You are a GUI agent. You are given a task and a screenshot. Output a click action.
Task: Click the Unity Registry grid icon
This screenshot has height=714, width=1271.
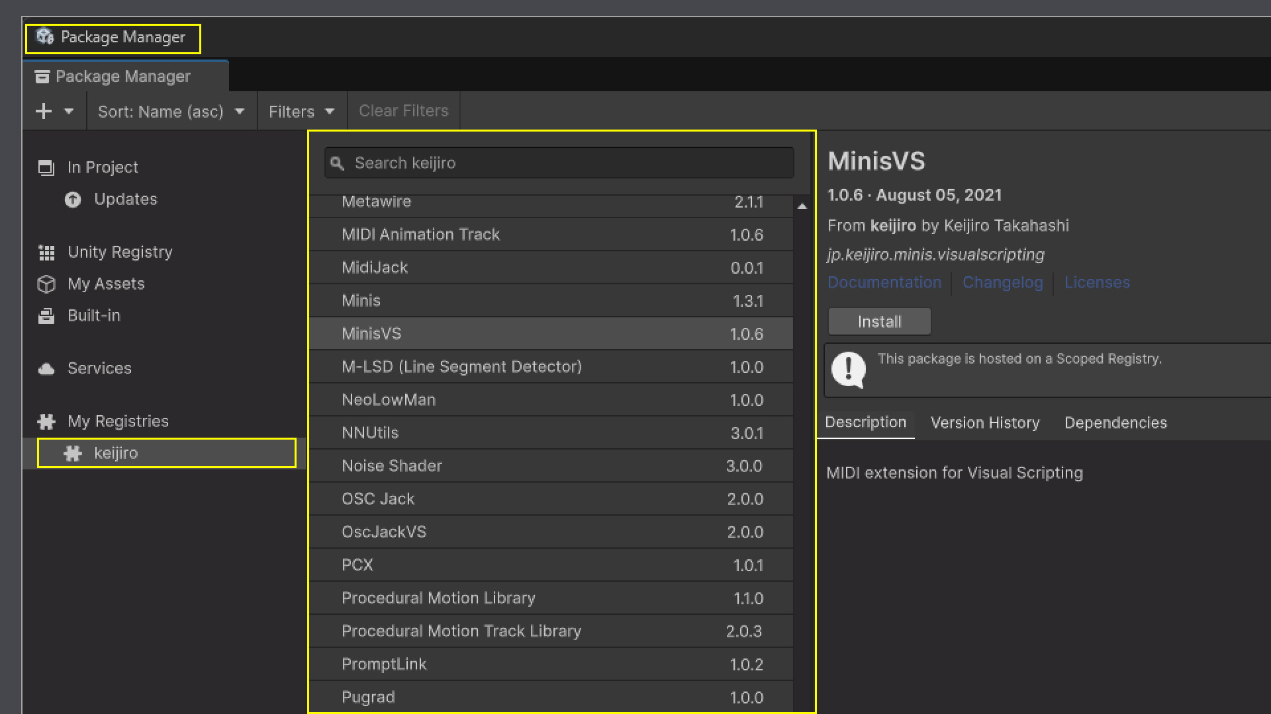(x=46, y=253)
